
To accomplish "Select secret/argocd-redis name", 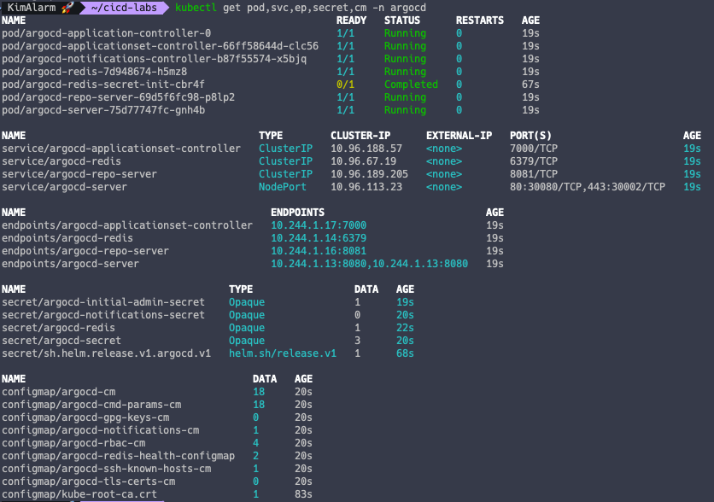I will tap(58, 328).
